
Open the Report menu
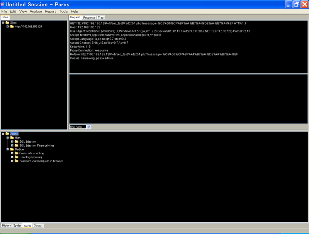[x=50, y=12]
